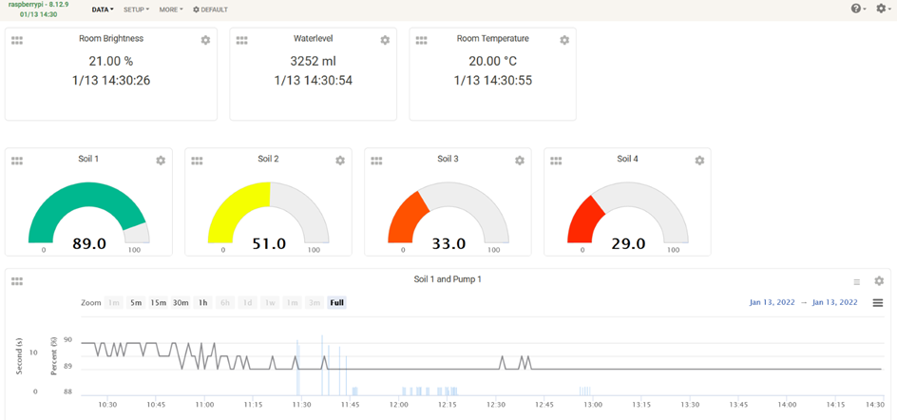
Task: Click gear icon on Soil 1 gauge
Action: coord(161,161)
